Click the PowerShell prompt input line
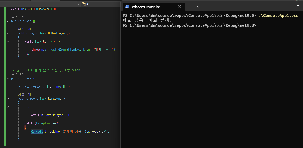The width and height of the screenshot is (303, 148). [212, 25]
